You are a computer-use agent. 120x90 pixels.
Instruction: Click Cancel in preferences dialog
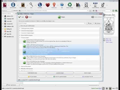coord(28,17)
